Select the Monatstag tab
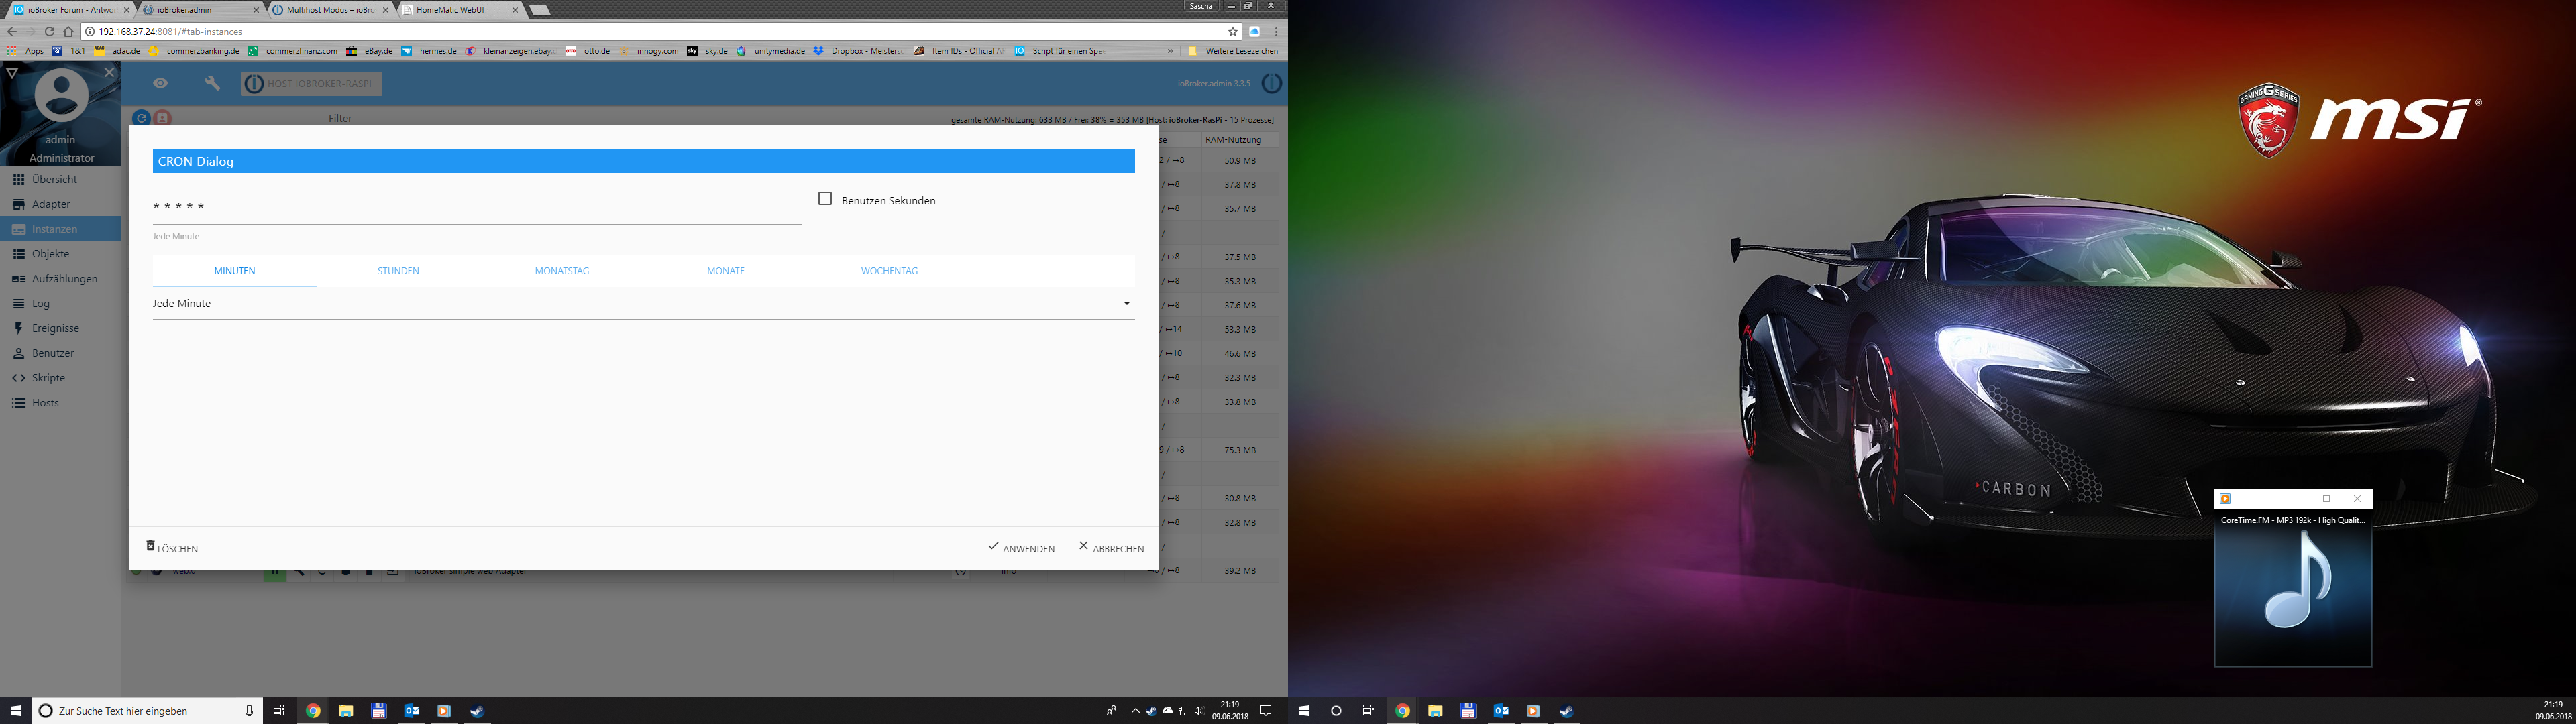 pos(562,271)
